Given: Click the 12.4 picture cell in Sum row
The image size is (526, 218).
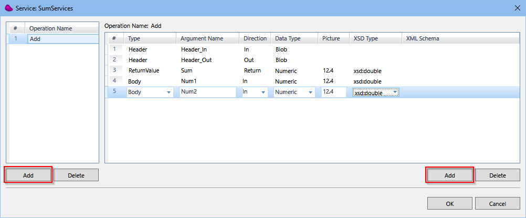Looking at the screenshot, I should pyautogui.click(x=328, y=71).
